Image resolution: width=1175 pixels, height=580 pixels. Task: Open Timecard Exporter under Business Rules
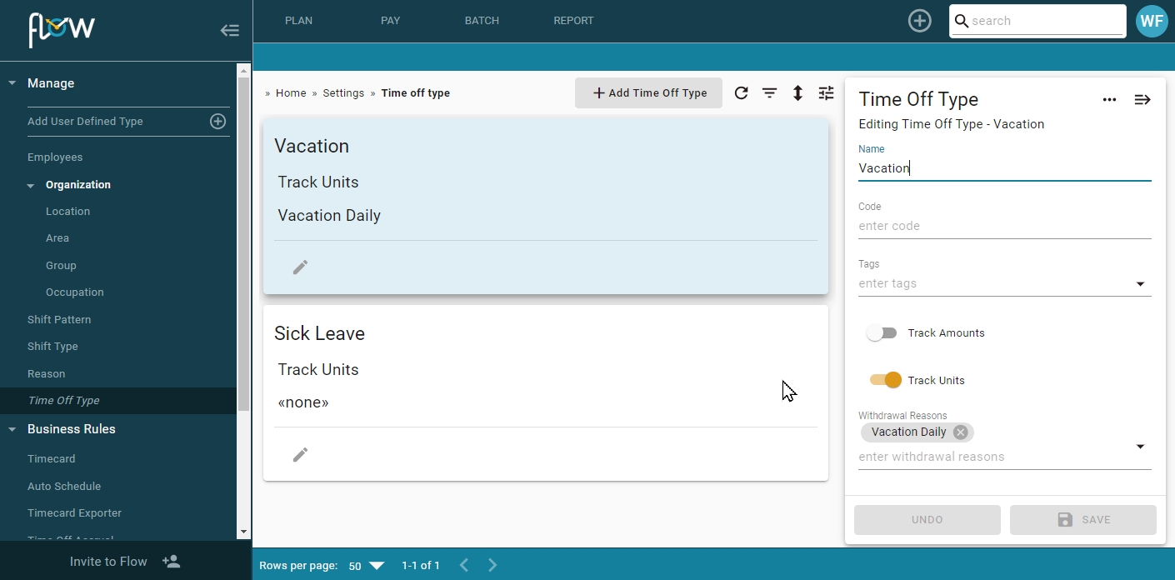pos(74,513)
